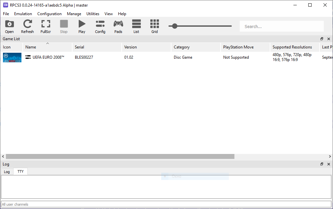Start the game with Play icon
This screenshot has width=333, height=209.
point(82,26)
